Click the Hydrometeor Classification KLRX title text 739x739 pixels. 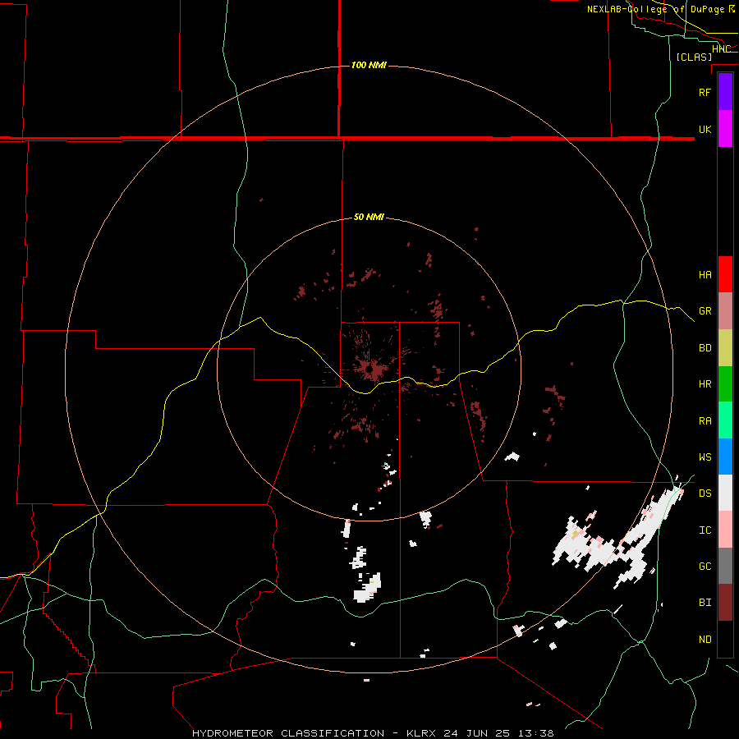point(373,733)
